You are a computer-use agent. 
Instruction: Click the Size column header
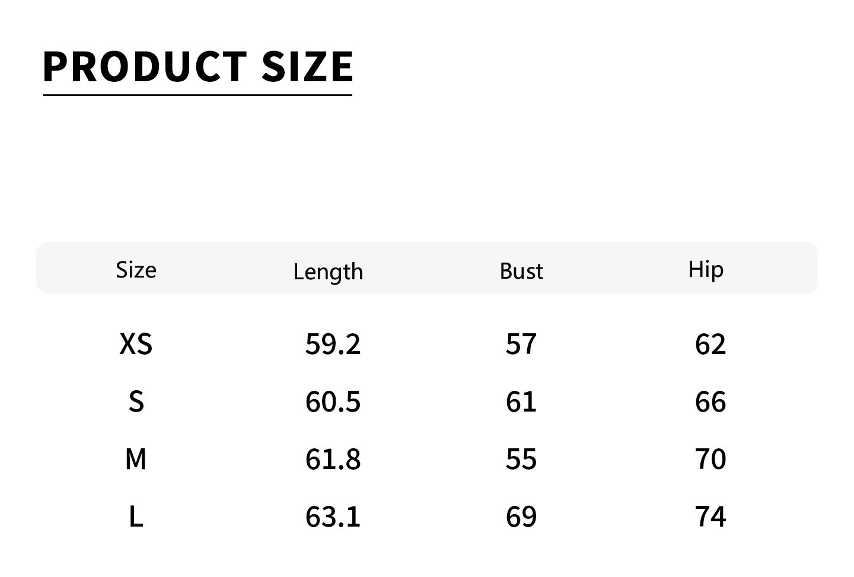coord(136,270)
